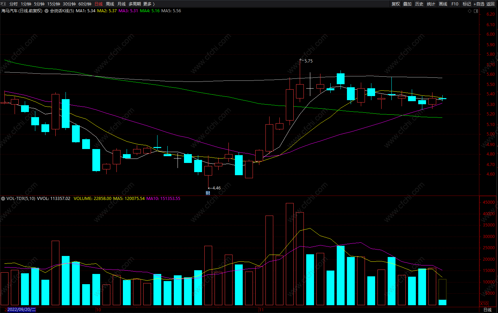The image size is (498, 313).
Task: Click the MA5: 5.56 label
Action: 171,11
